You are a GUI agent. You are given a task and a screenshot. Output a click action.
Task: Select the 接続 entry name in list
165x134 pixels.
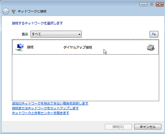point(30,47)
